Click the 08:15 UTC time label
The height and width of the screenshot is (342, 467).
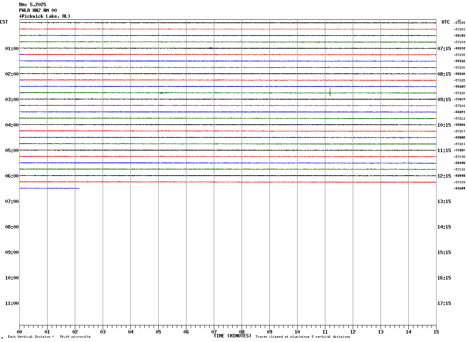[x=444, y=74]
